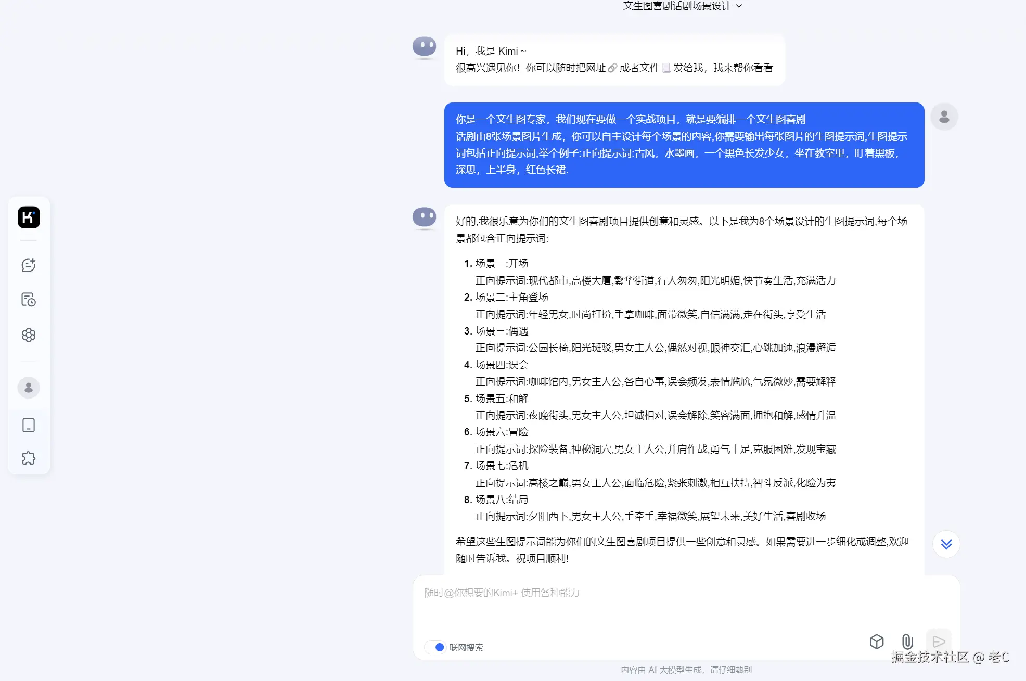Select the blue user prompt bubble
Image resolution: width=1026 pixels, height=681 pixels.
[684, 145]
